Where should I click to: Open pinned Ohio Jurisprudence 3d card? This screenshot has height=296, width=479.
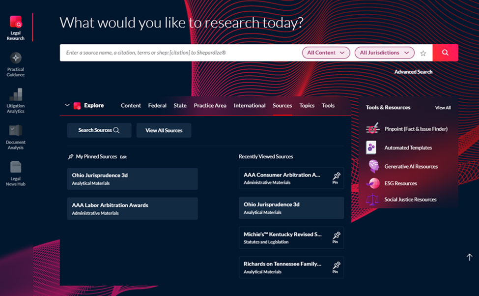point(133,179)
